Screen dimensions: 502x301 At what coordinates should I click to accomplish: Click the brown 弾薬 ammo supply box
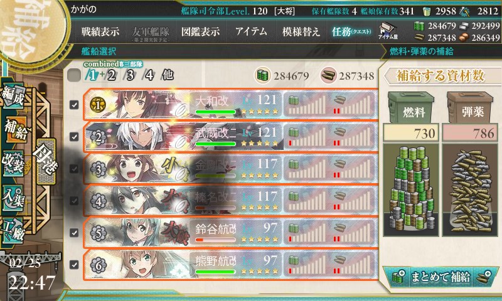(470, 108)
